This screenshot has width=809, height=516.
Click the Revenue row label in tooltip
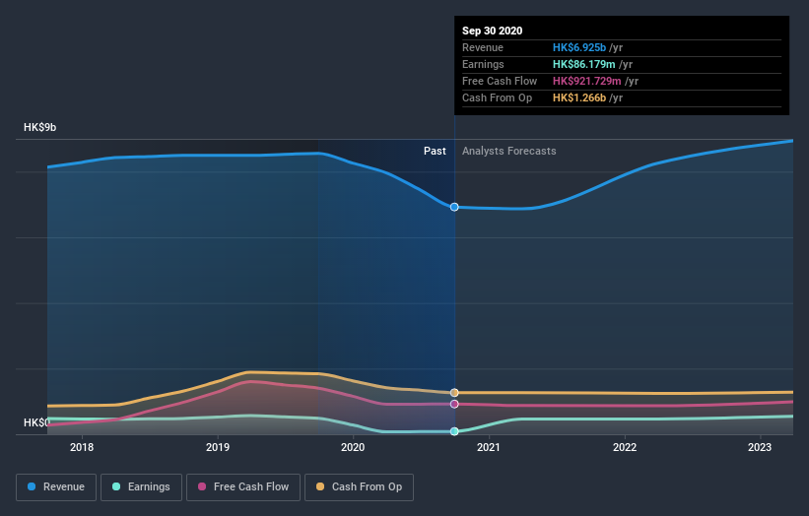[x=483, y=47]
